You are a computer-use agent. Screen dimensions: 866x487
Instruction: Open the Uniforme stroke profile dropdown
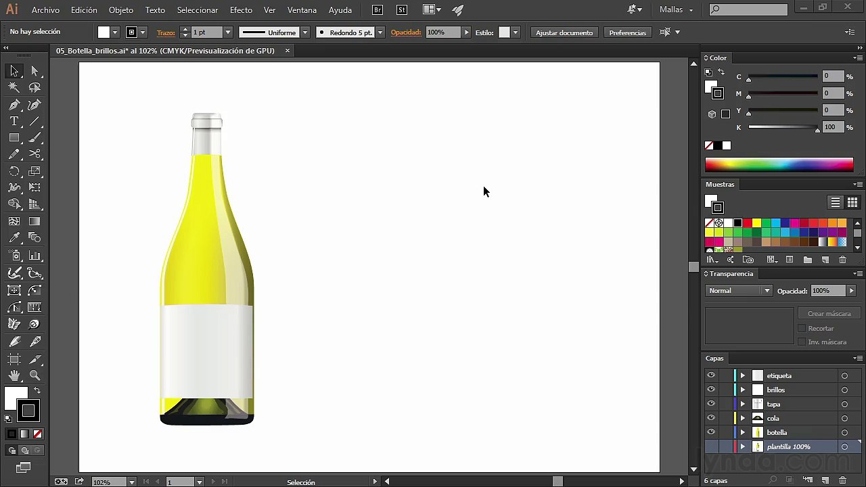coord(305,32)
